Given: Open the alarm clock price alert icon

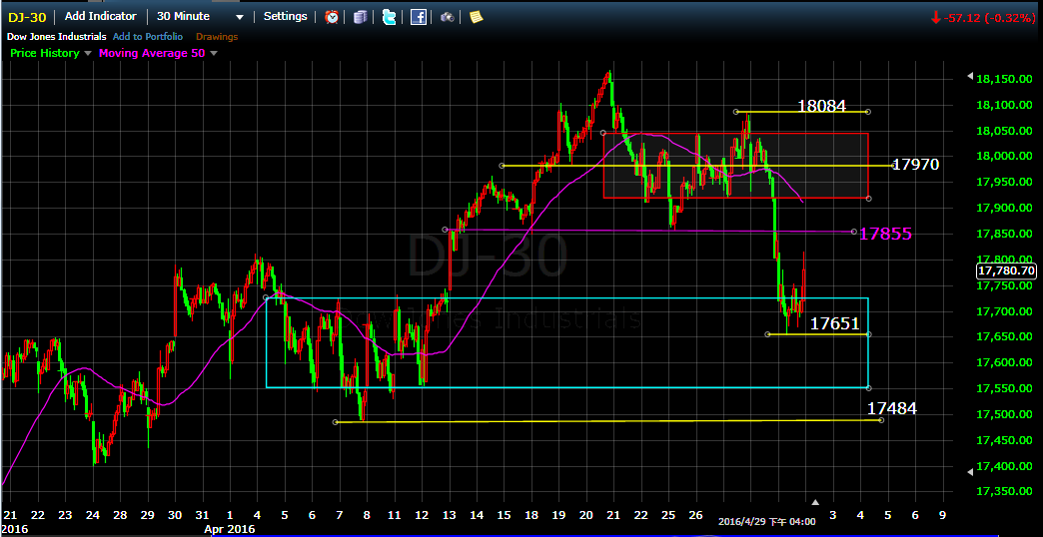Looking at the screenshot, I should [x=332, y=17].
